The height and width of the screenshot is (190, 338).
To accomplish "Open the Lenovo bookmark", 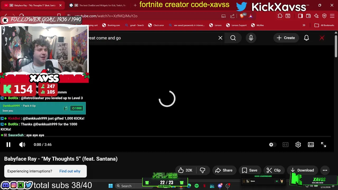I will (x=215, y=25).
